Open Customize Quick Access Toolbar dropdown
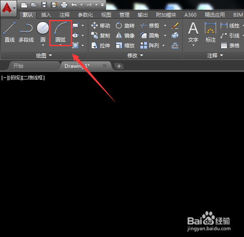The image size is (244, 237). click(102, 5)
